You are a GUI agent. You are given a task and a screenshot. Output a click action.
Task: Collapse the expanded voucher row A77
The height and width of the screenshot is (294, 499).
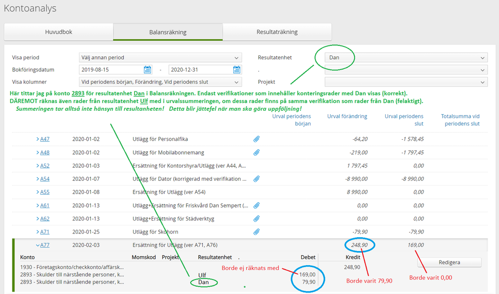click(x=37, y=245)
